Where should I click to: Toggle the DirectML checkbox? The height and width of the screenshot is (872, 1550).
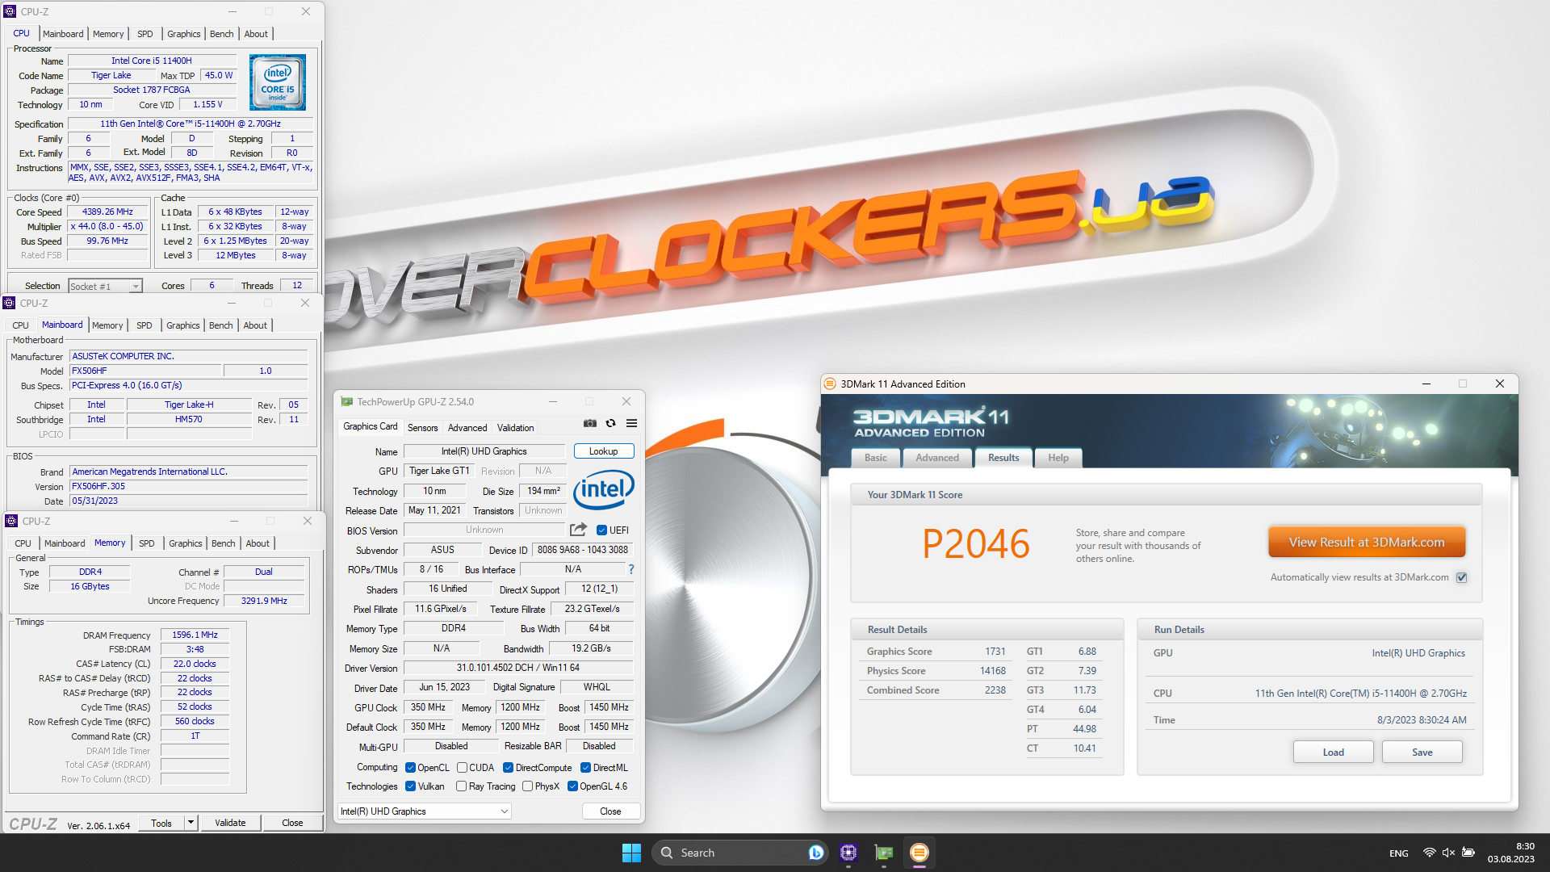(x=586, y=768)
